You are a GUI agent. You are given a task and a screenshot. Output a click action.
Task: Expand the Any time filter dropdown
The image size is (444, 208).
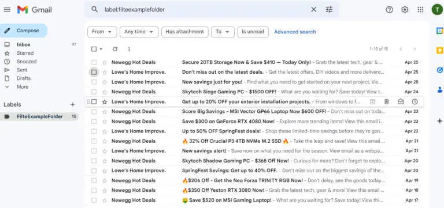point(139,32)
